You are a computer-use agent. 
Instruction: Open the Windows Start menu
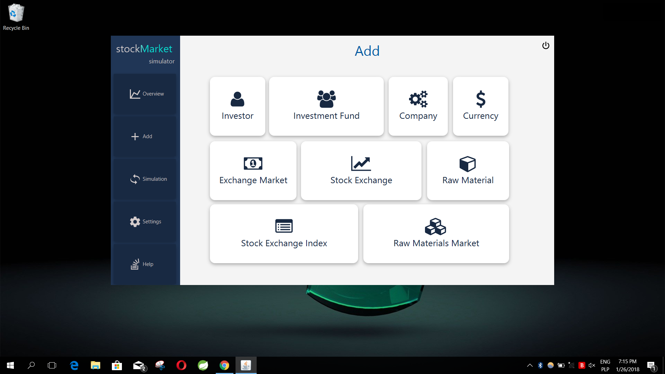10,365
